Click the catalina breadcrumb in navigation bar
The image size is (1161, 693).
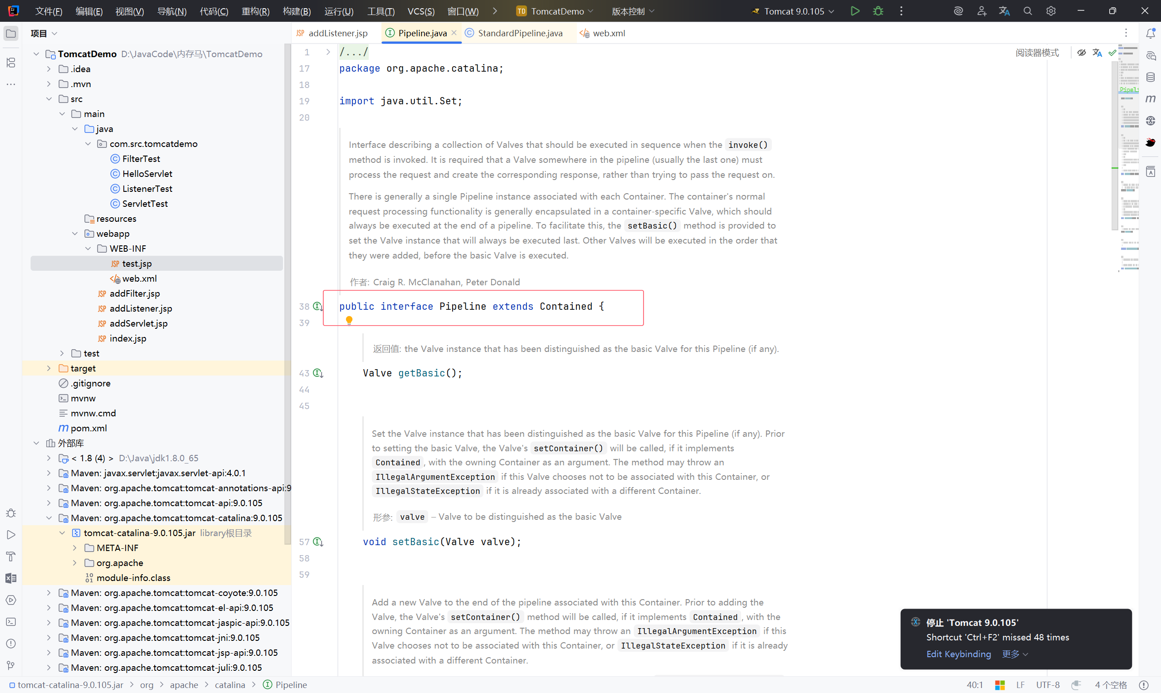(x=229, y=684)
